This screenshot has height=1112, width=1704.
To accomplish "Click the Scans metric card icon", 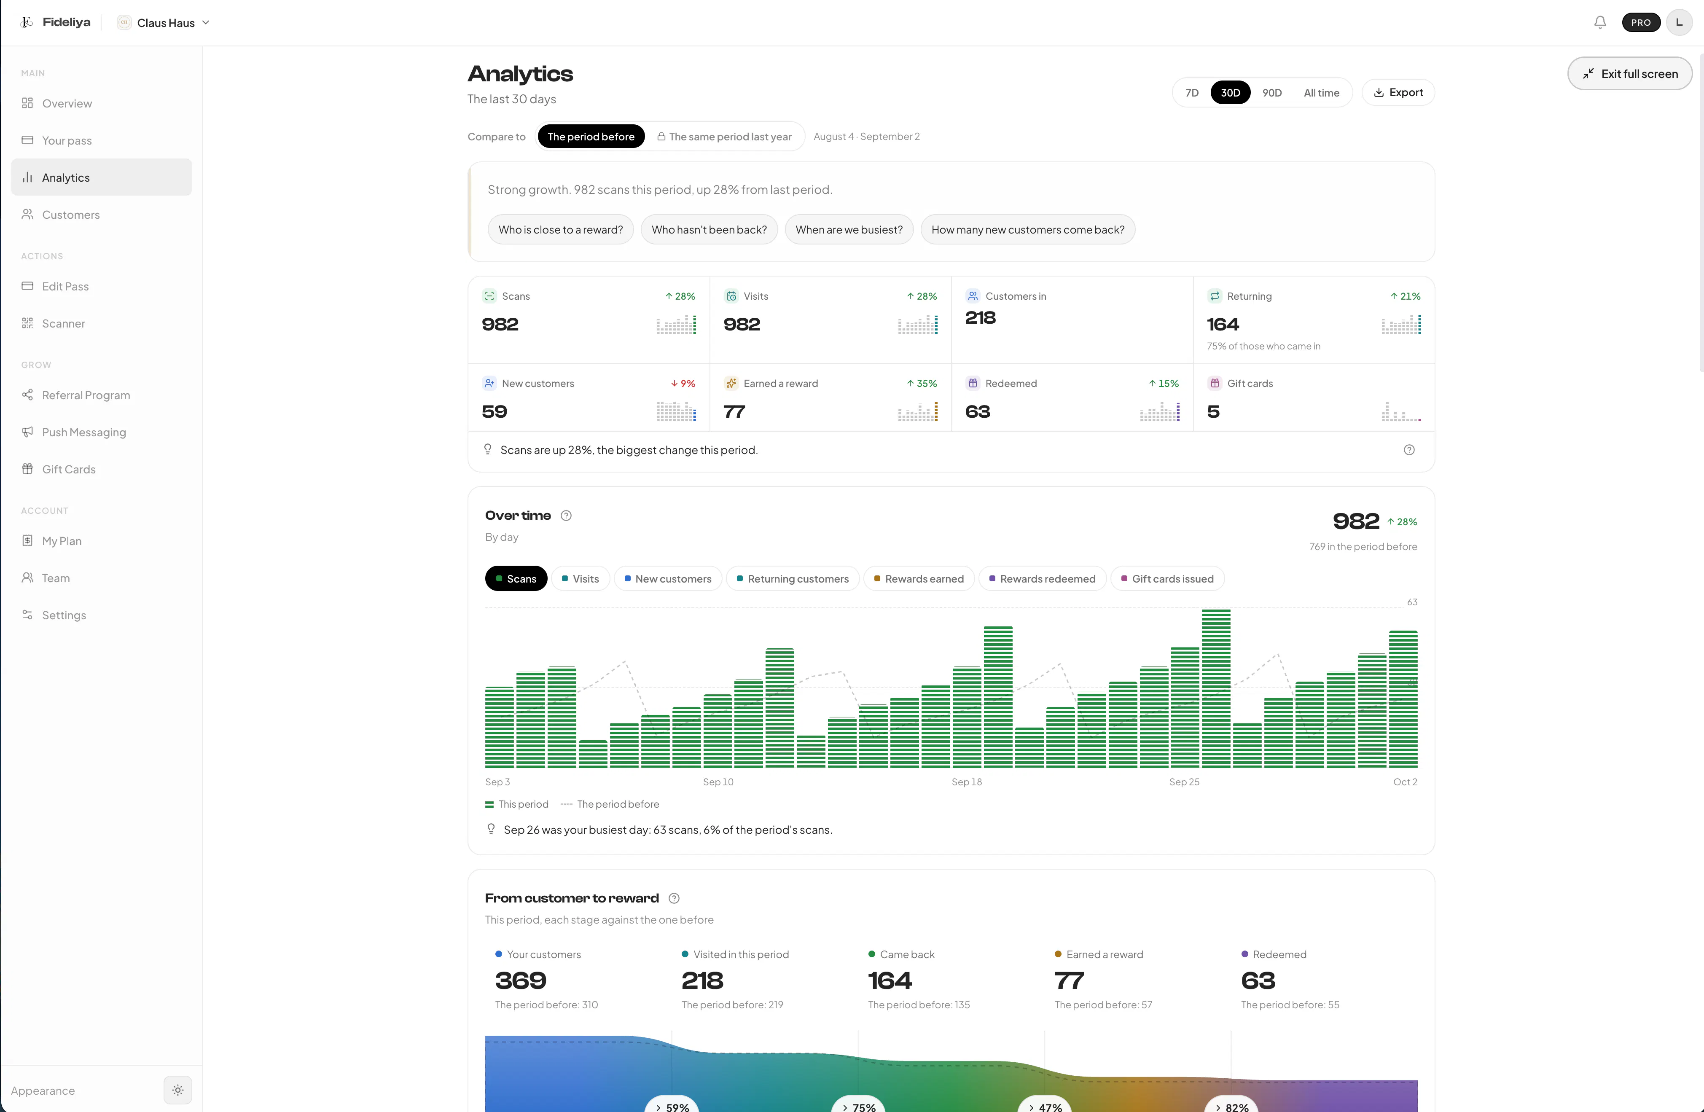I will [489, 296].
